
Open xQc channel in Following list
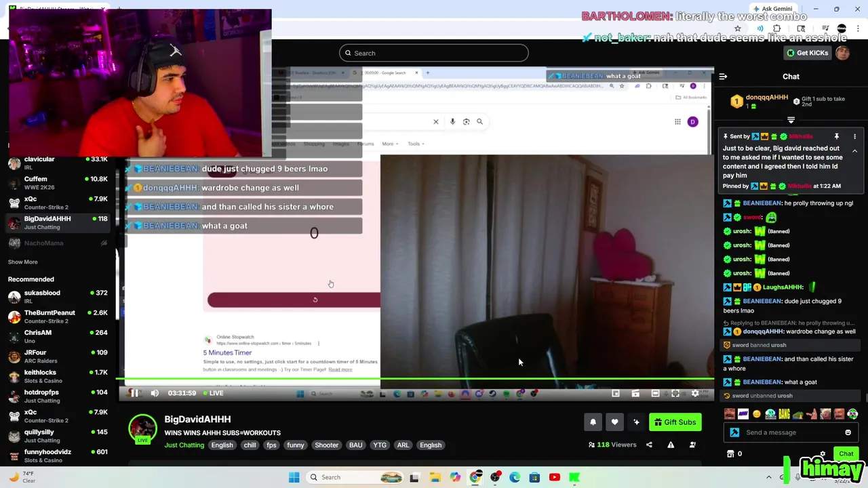coord(58,203)
